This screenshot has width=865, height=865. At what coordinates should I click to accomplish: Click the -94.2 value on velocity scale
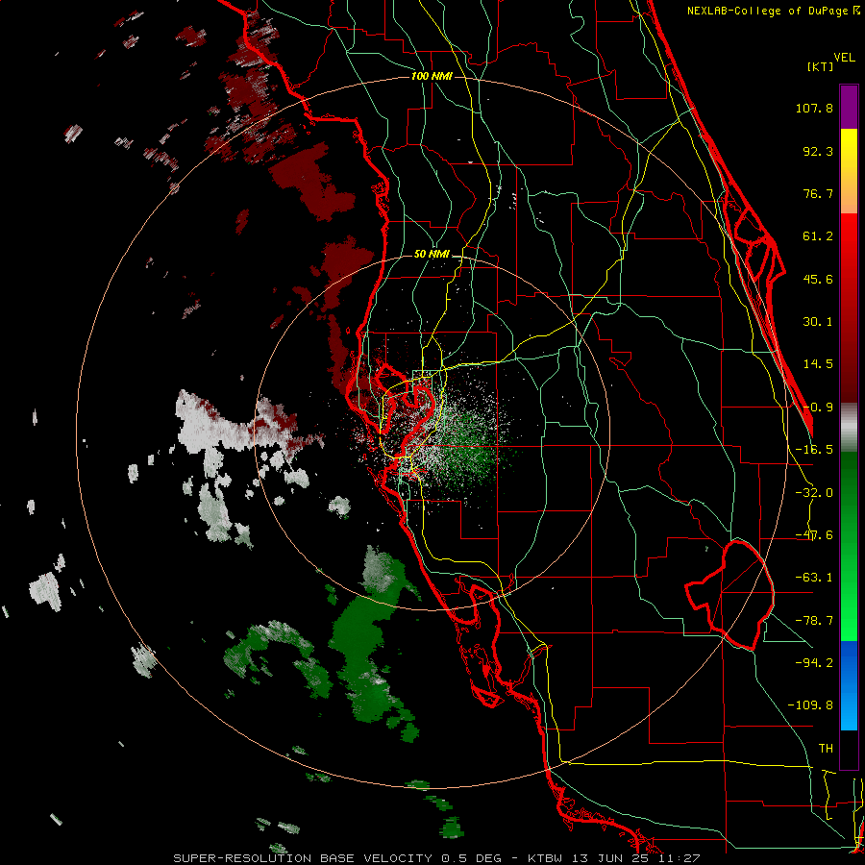point(814,663)
